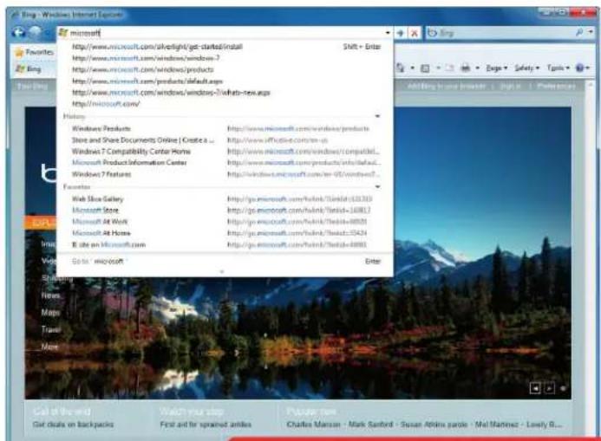
Task: Choose Windows: Products history entry
Action: pyautogui.click(x=226, y=128)
